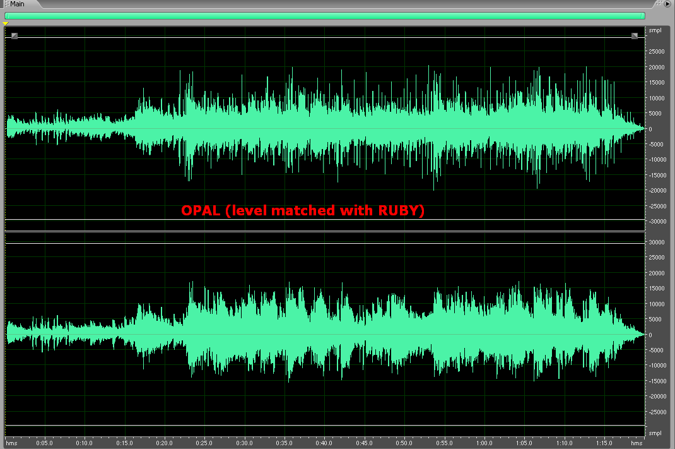Click the panel grip dots near the flyout button
The width and height of the screenshot is (675, 449).
[659, 3]
